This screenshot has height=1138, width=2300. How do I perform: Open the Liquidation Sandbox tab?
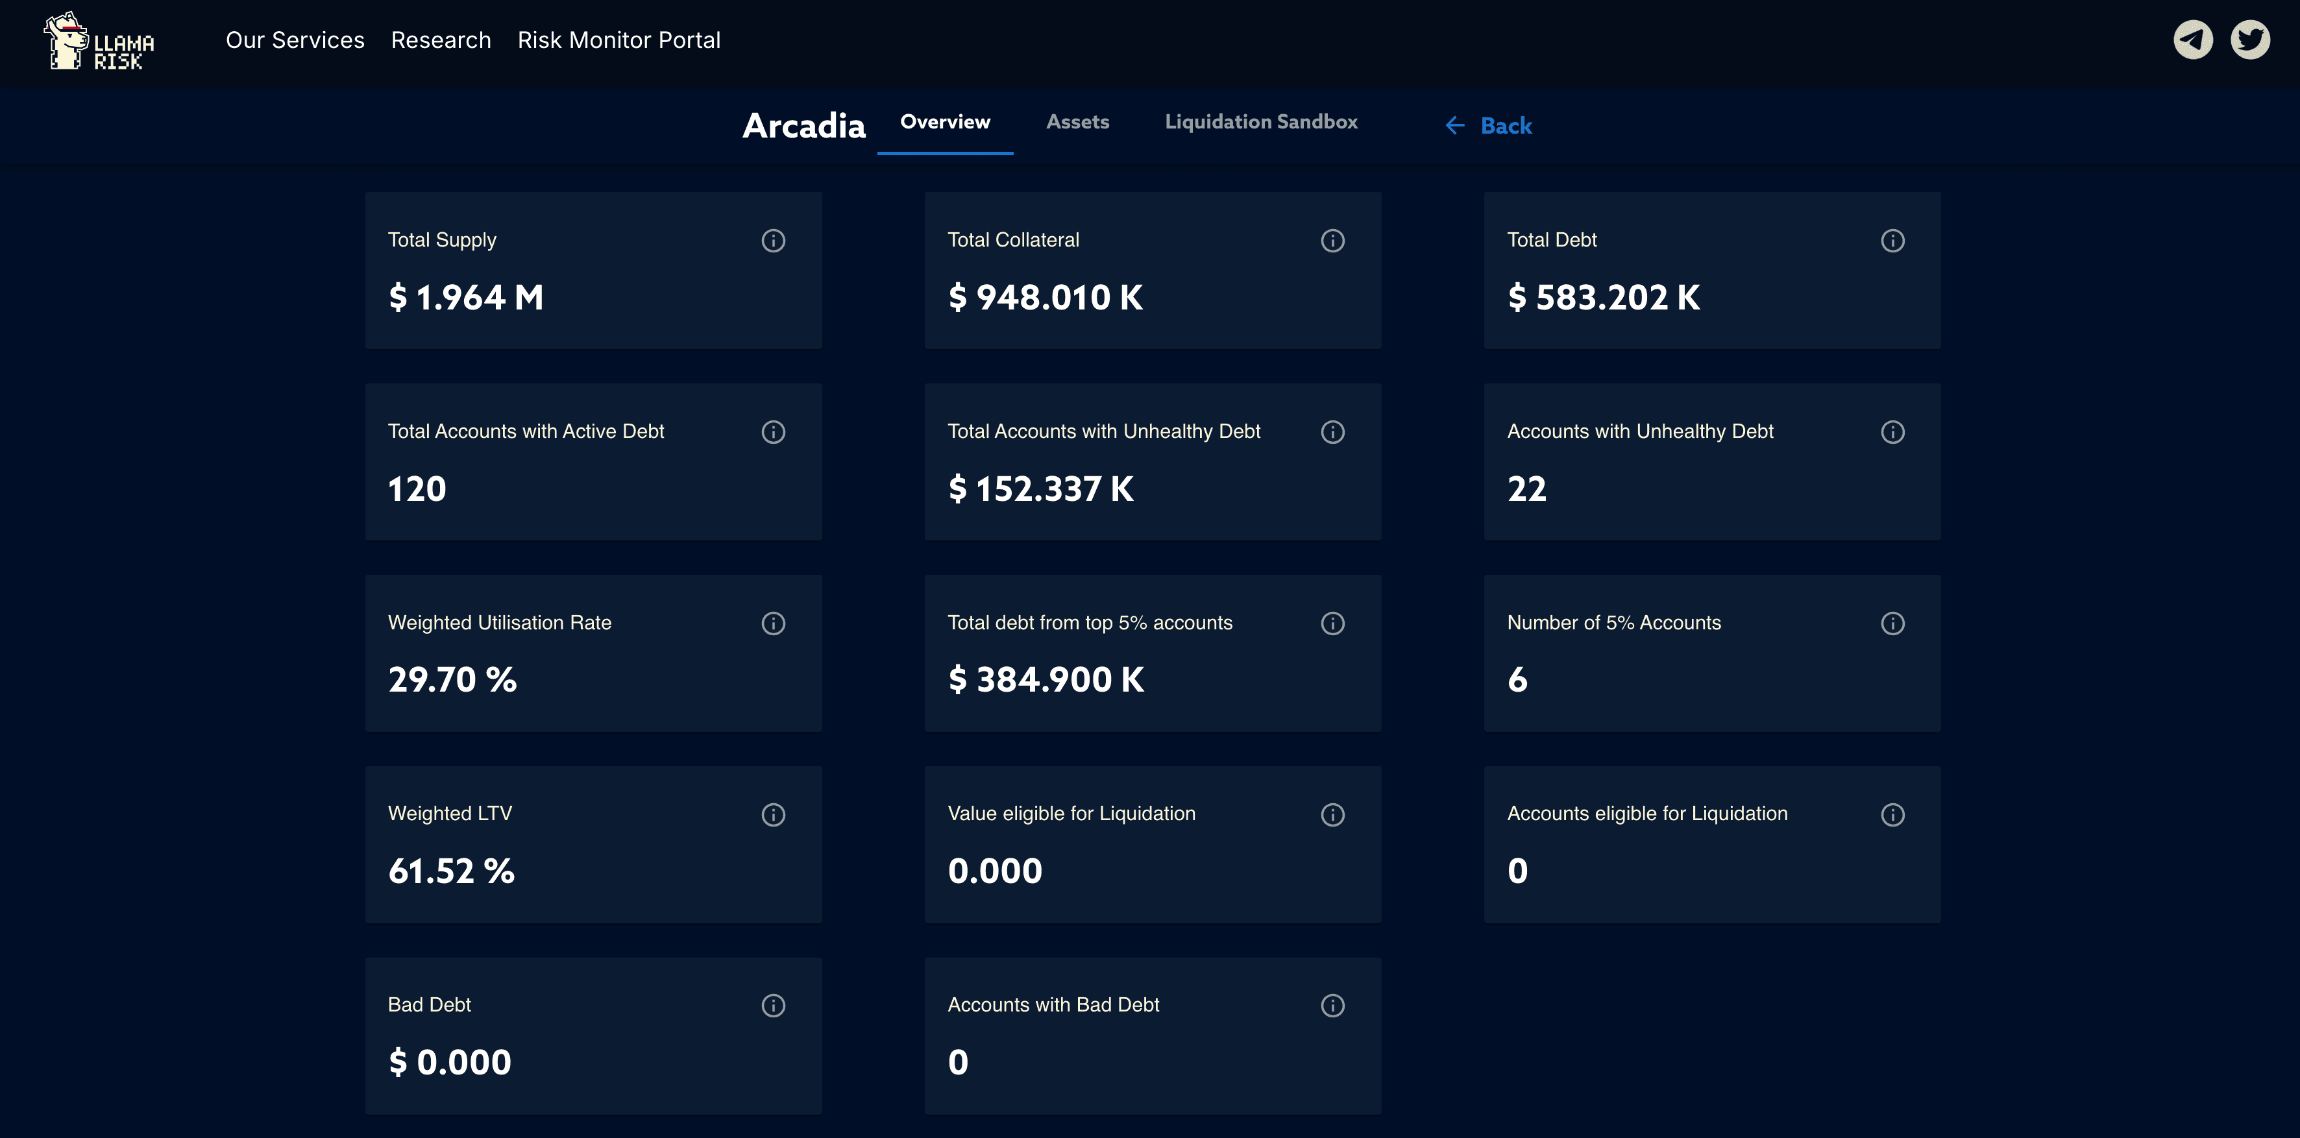point(1261,122)
